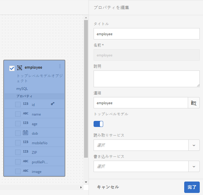The width and height of the screenshot is (203, 195).
Task: Click the ABC string type icon for name
Action: click(x=26, y=113)
